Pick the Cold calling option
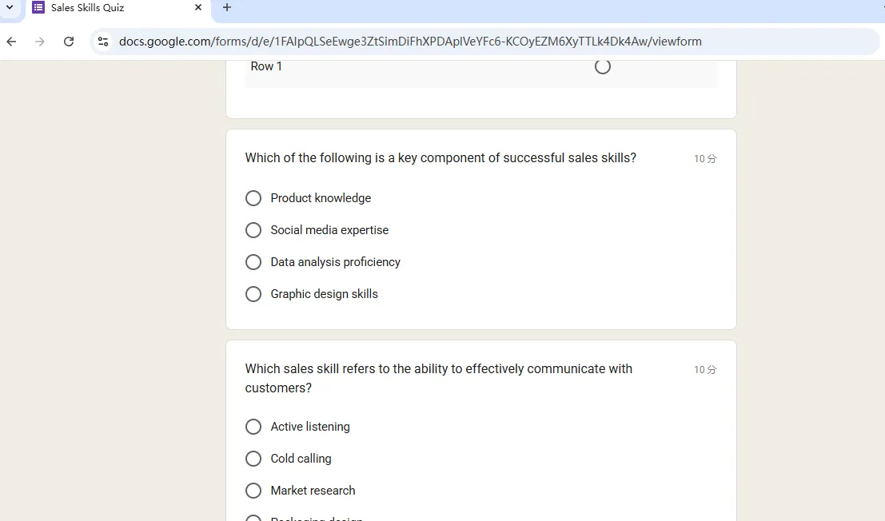The width and height of the screenshot is (885, 521). [x=253, y=459]
